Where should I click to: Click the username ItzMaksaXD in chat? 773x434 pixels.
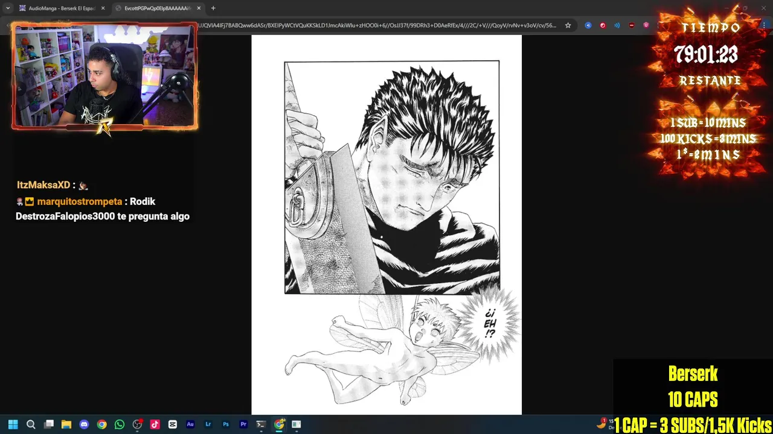tap(43, 185)
